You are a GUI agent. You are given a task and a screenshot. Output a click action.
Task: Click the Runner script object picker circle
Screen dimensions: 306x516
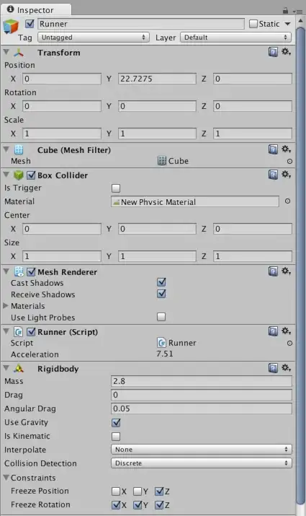tap(289, 344)
